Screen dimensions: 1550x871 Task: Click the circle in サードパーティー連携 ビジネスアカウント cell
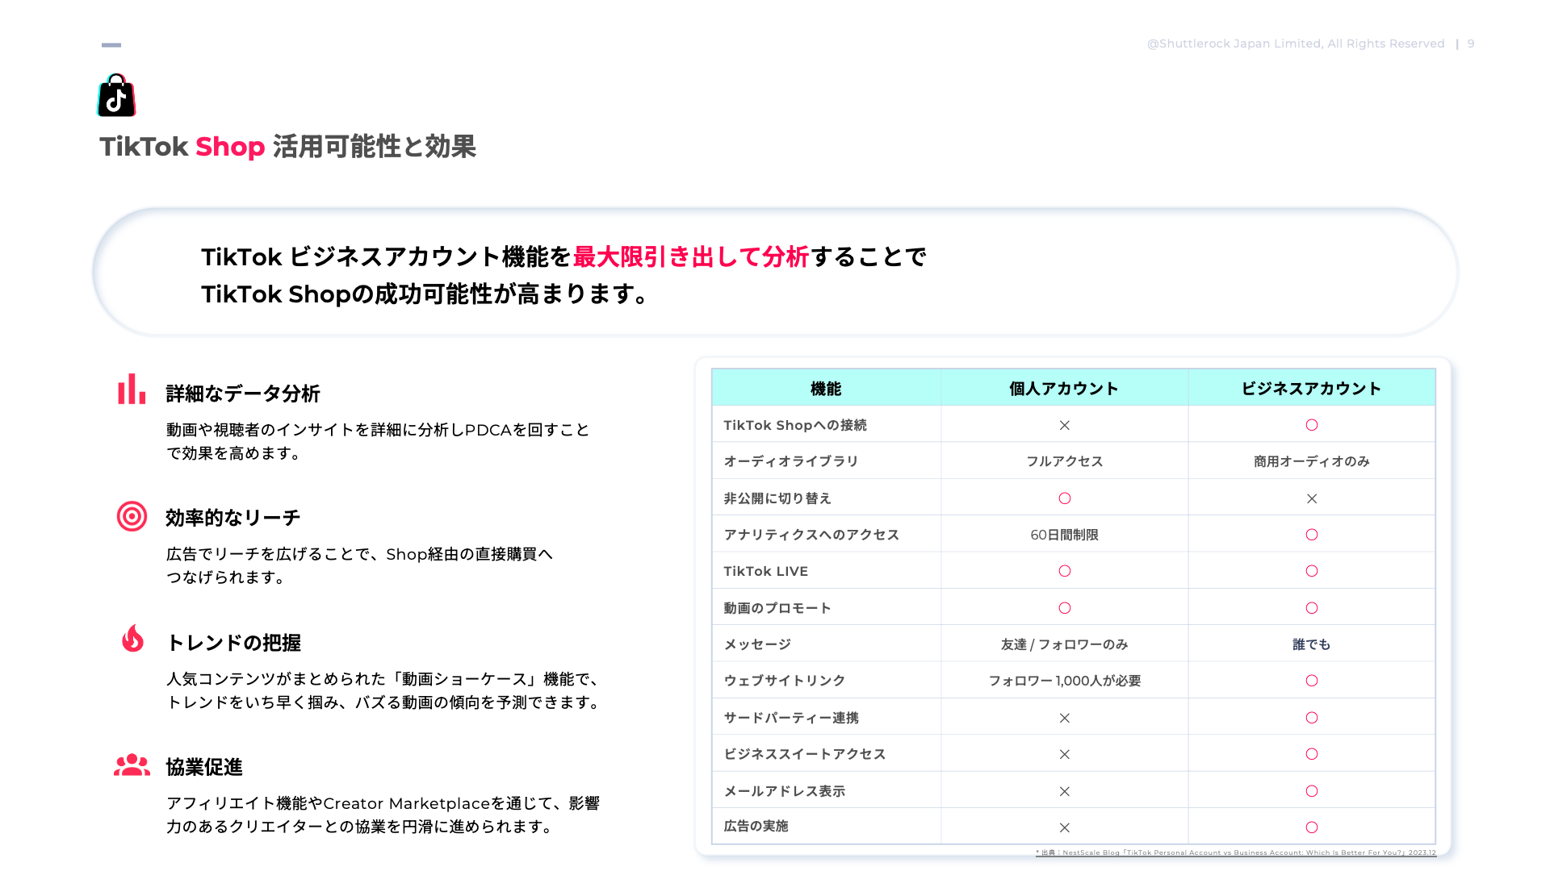click(1312, 718)
